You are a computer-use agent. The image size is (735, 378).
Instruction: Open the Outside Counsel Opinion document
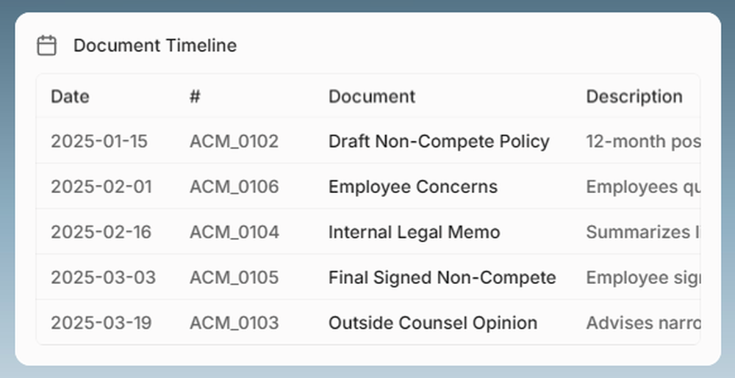(432, 324)
